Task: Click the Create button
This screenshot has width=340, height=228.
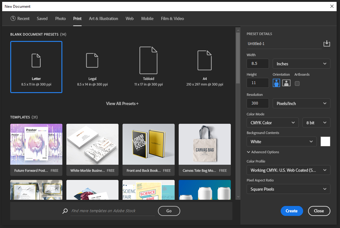Action: tap(292, 211)
